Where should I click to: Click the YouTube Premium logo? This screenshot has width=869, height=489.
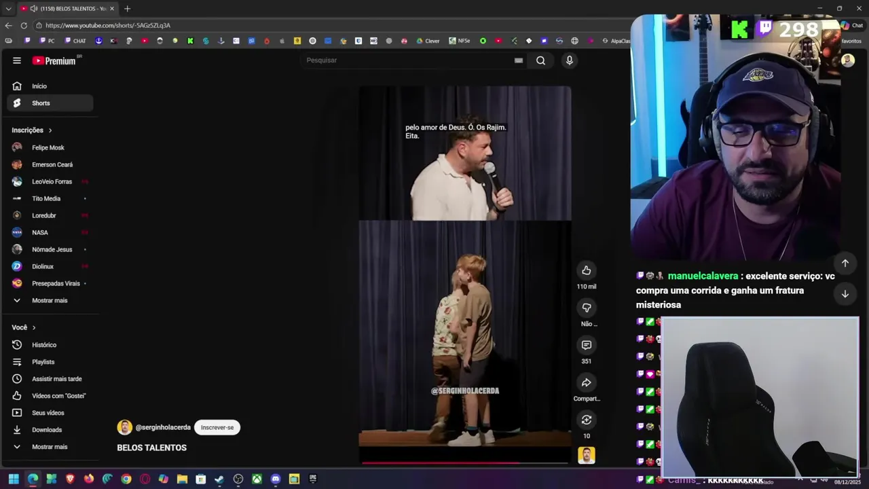tap(54, 60)
